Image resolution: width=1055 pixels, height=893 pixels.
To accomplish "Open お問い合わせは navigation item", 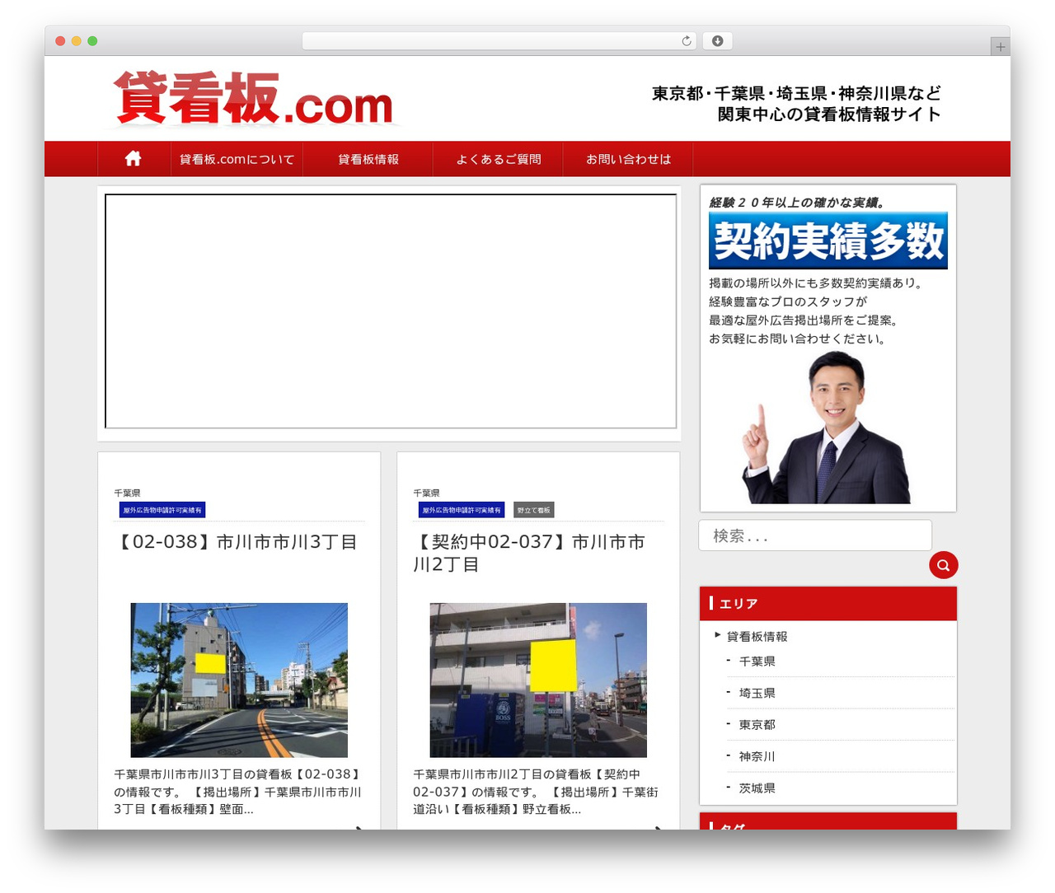I will click(628, 159).
